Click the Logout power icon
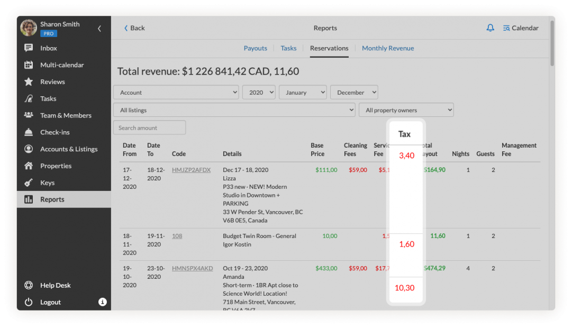 29,302
